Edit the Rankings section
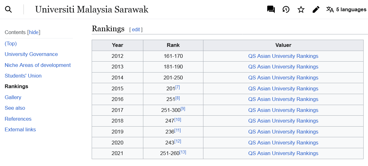The width and height of the screenshot is (368, 166). click(x=136, y=29)
